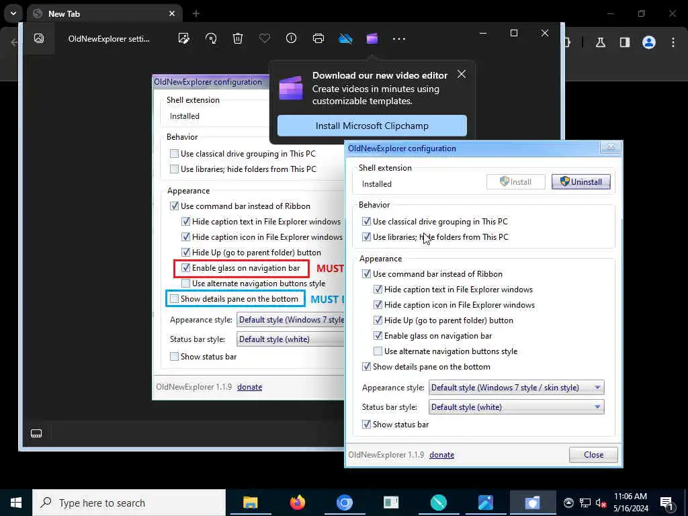
Task: Toggle Enable glass on navigation bar in front dialog
Action: tap(378, 336)
